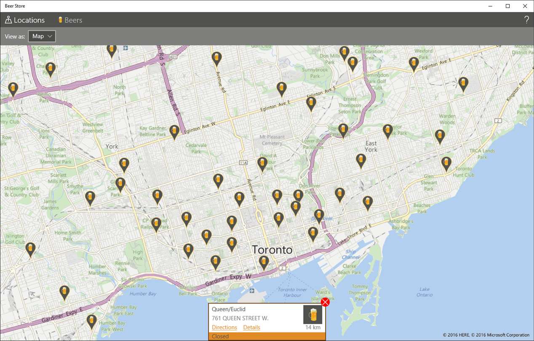The width and height of the screenshot is (534, 341).
Task: Open Directions link for Queen/Euclid
Action: click(x=224, y=327)
